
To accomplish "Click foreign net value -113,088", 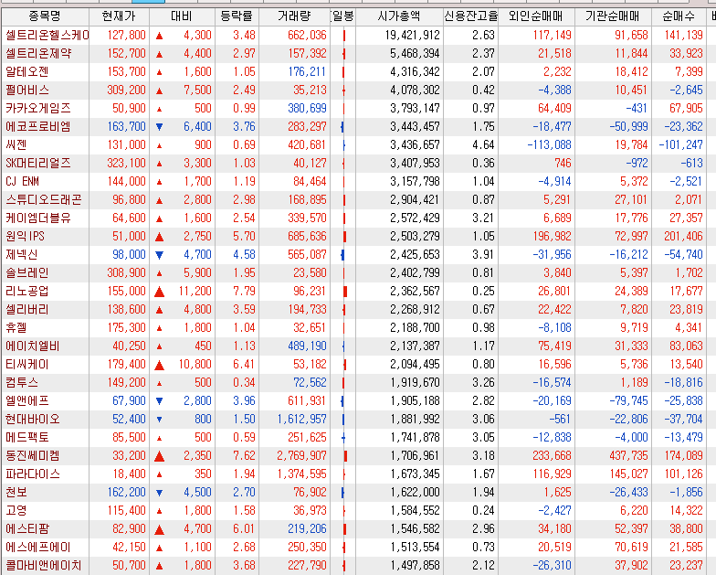I will [x=550, y=144].
